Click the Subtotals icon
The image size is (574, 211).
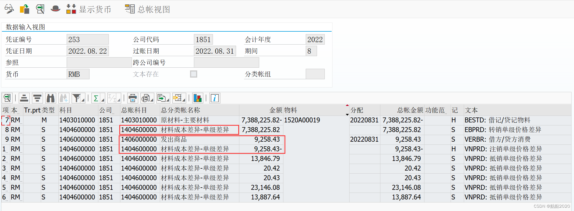[112, 98]
